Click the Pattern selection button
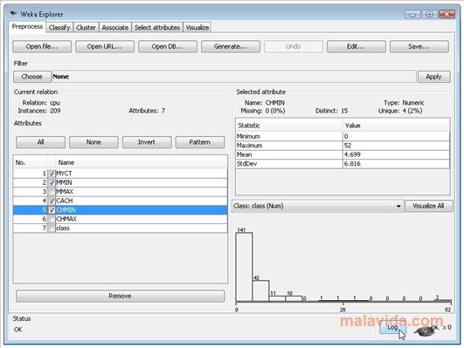The height and width of the screenshot is (348, 464). click(200, 142)
